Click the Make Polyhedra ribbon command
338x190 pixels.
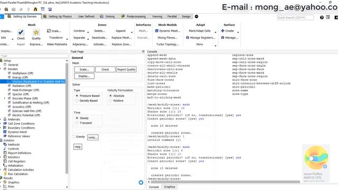pos(57,44)
